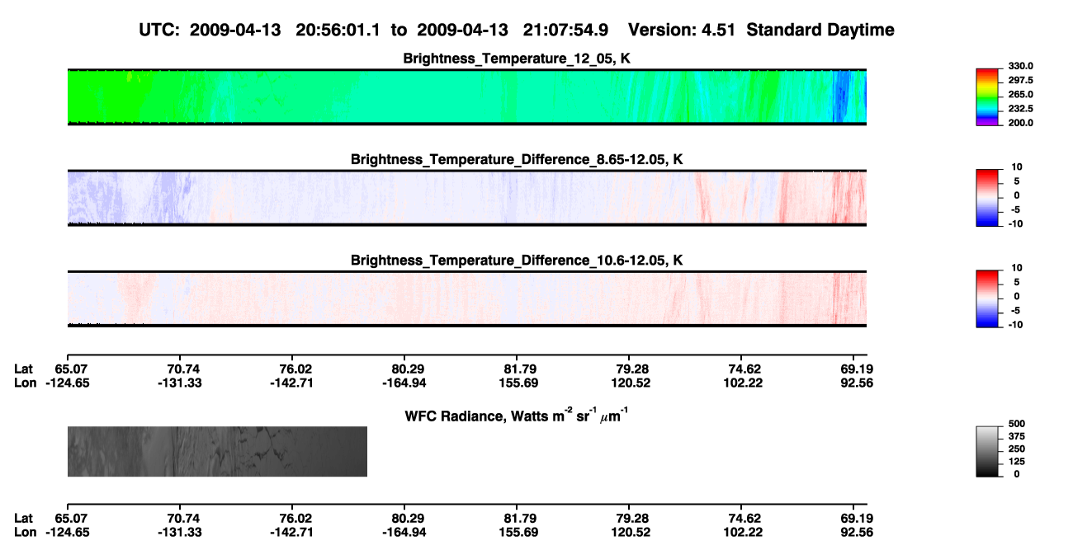Image resolution: width=1073 pixels, height=550 pixels.
Task: Click the grayscale colorbar for WFC Radiance
Action: pos(989,452)
